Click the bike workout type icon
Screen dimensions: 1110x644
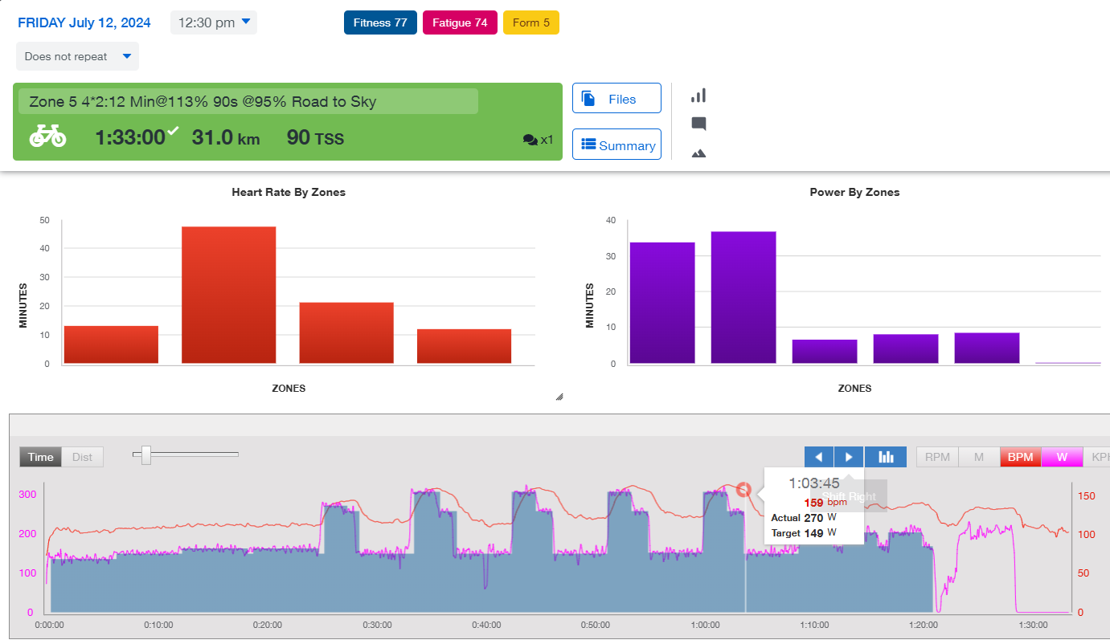[x=48, y=136]
